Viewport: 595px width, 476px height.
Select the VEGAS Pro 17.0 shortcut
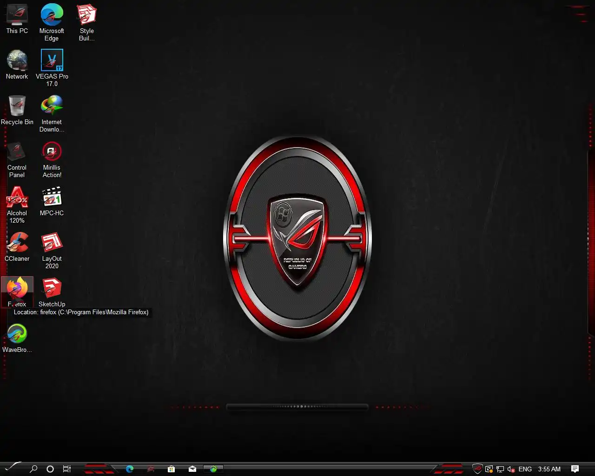(x=52, y=68)
